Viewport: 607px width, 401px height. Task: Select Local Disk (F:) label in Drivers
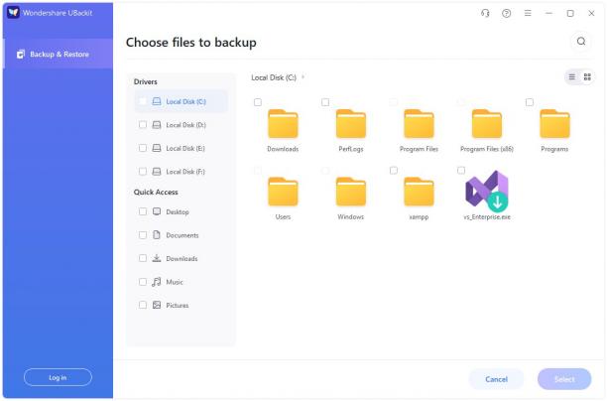click(185, 172)
